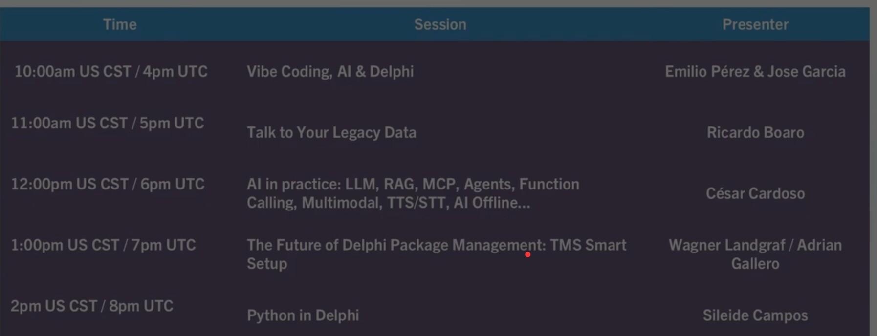The image size is (877, 336).
Task: Click the Time column header
Action: 120,24
